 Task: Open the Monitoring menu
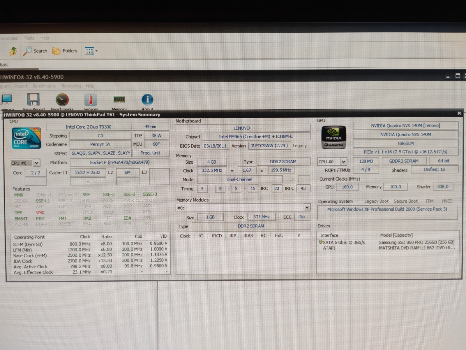(71, 86)
